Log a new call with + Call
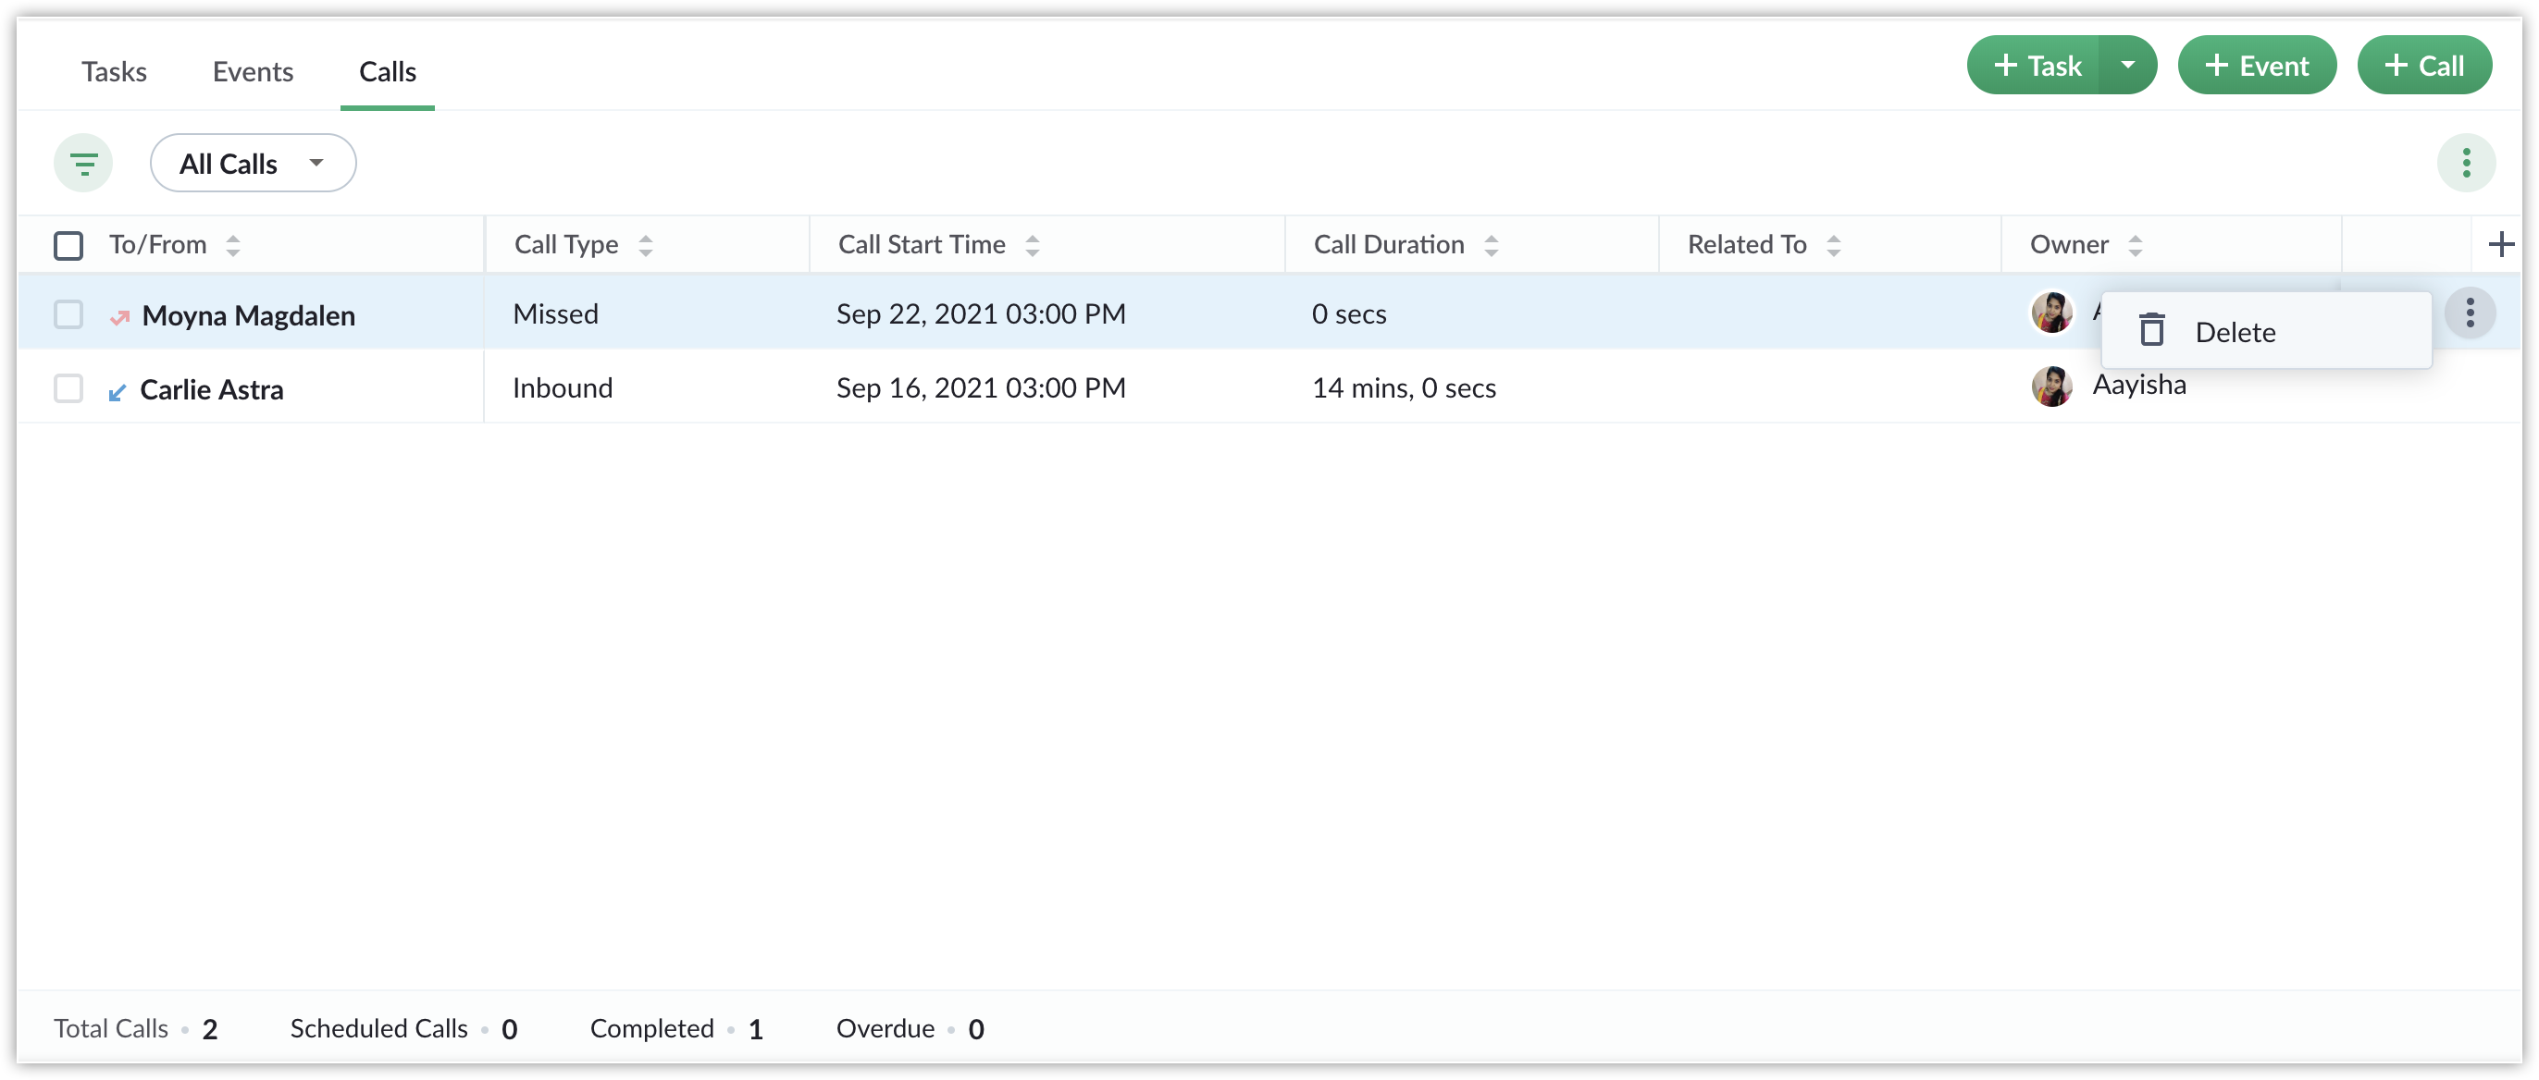The width and height of the screenshot is (2539, 1080). tap(2423, 65)
